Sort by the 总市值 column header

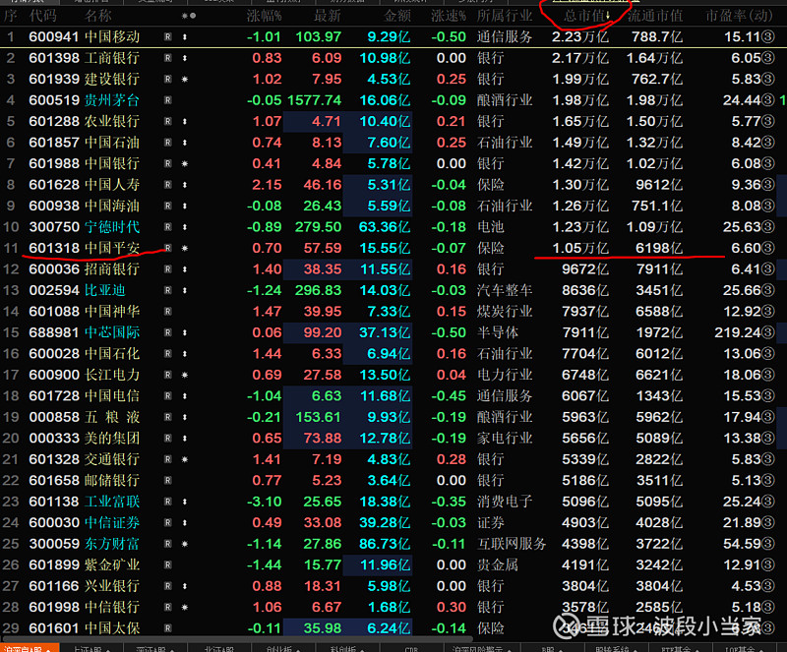pos(586,16)
